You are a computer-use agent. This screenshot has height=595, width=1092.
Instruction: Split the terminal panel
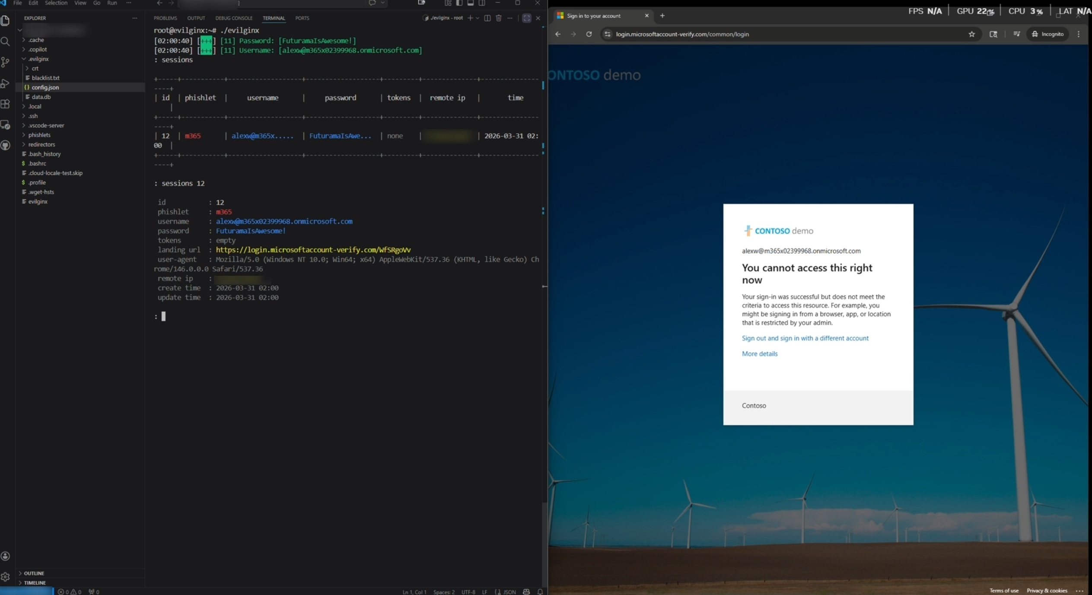487,18
